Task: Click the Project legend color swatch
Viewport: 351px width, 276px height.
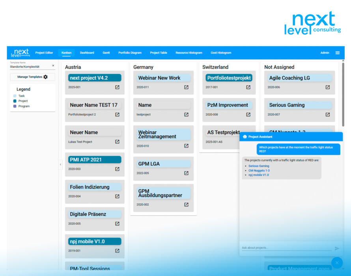Action: coord(15,101)
